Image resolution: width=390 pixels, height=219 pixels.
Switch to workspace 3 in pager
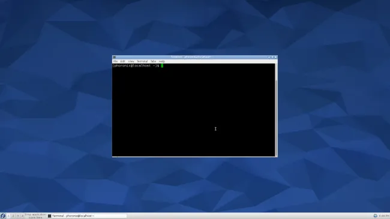coord(17,216)
